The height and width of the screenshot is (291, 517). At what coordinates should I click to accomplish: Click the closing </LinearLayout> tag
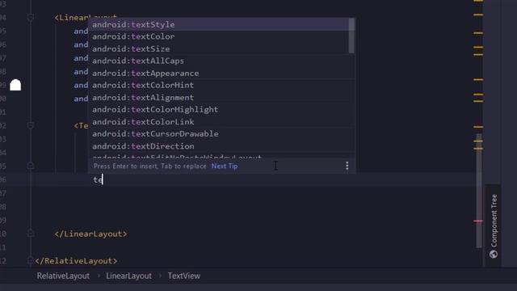[90, 234]
